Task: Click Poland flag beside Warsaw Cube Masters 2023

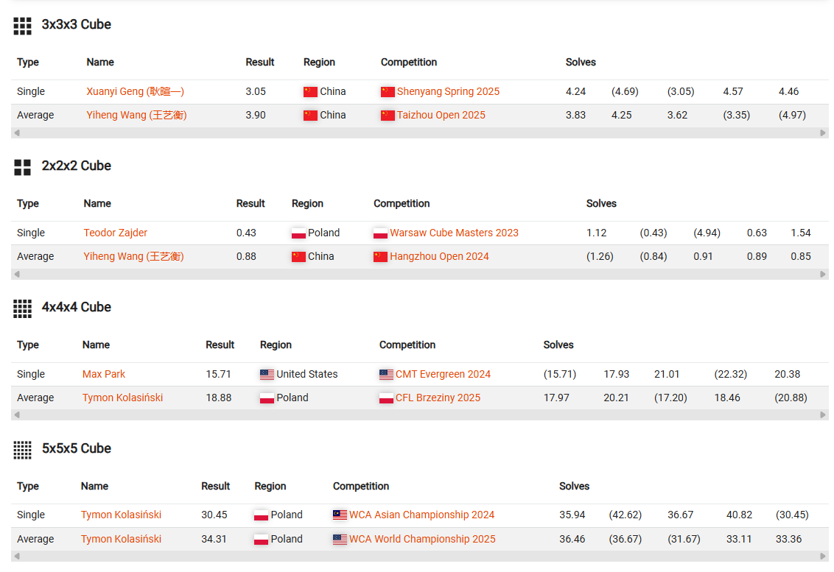Action: click(x=380, y=233)
